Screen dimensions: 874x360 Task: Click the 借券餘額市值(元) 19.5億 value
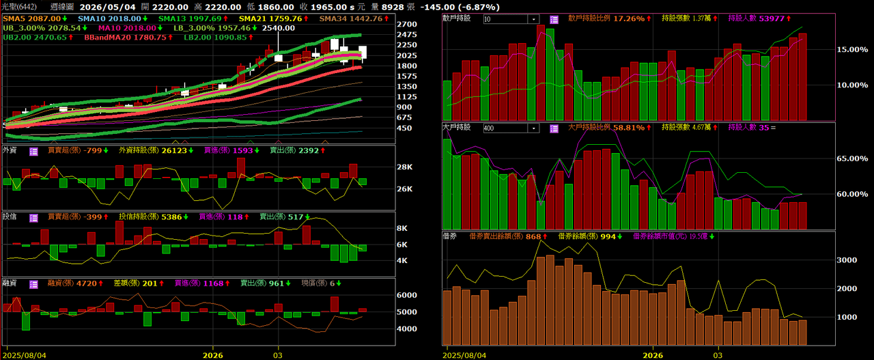(x=674, y=236)
